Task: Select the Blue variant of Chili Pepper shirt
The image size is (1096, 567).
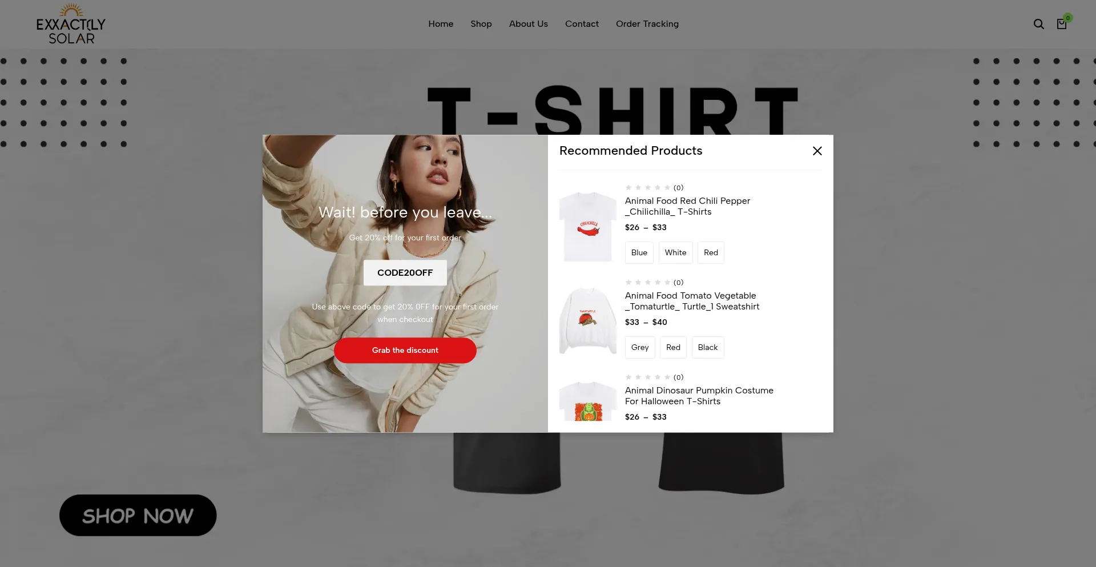Action: click(x=639, y=252)
